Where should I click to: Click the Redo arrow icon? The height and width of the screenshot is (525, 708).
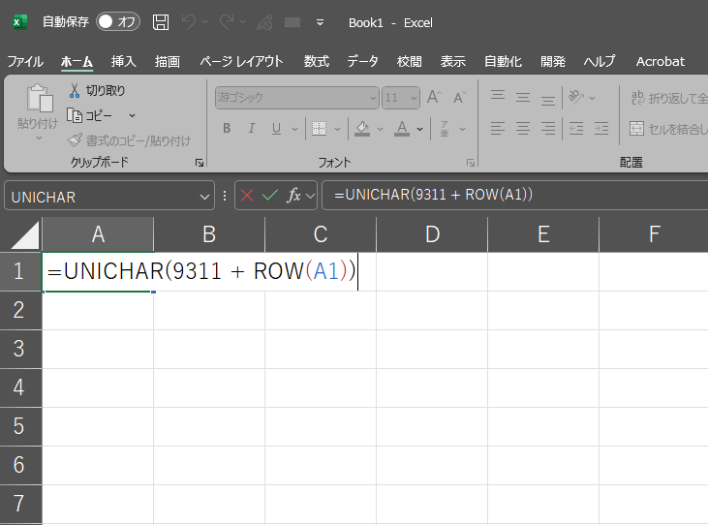tap(227, 21)
